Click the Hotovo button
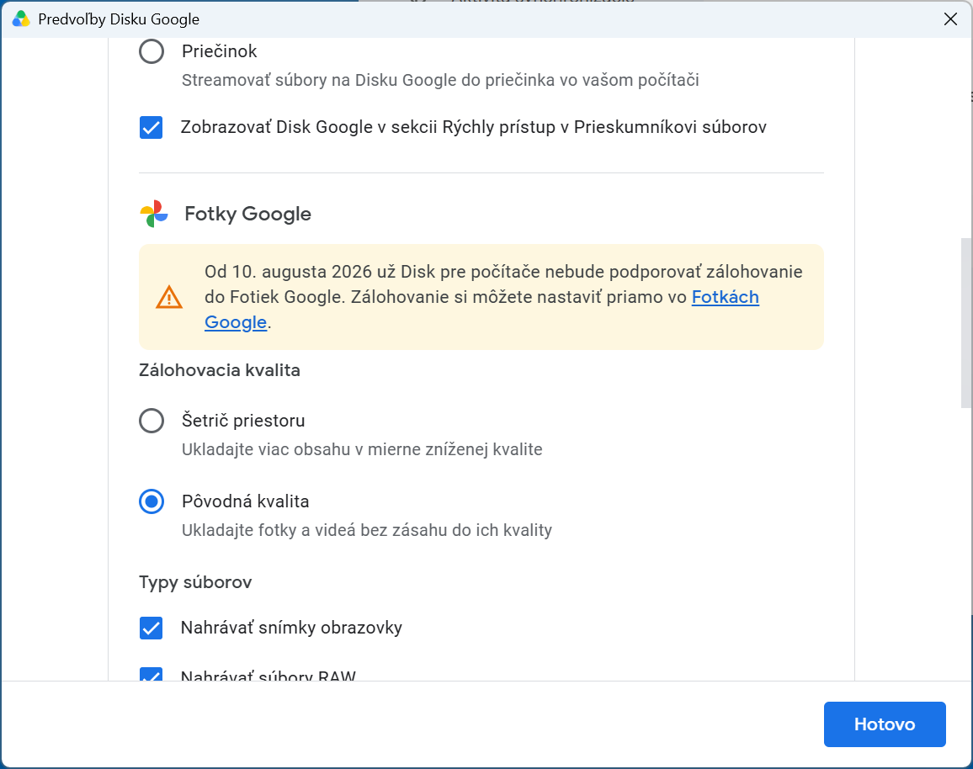 pyautogui.click(x=885, y=724)
